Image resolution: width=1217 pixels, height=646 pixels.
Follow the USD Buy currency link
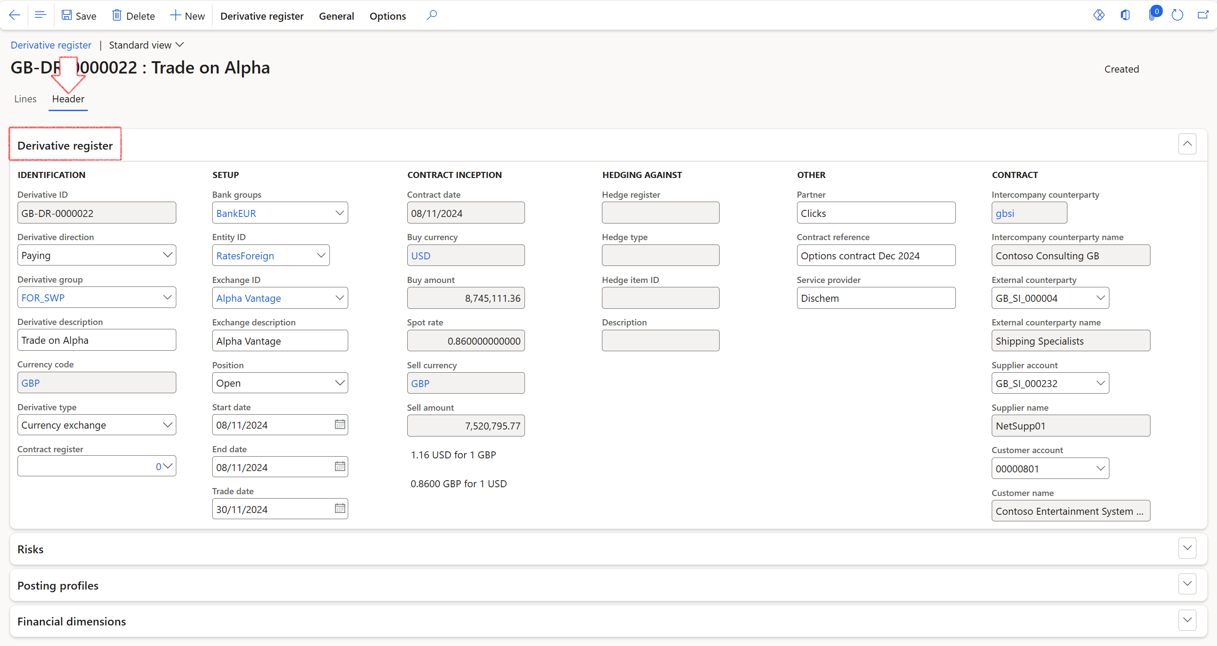pyautogui.click(x=420, y=255)
